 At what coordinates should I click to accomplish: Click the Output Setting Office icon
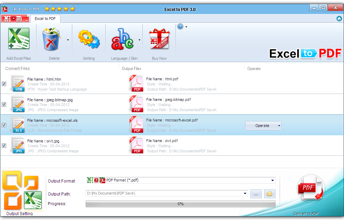click(22, 190)
